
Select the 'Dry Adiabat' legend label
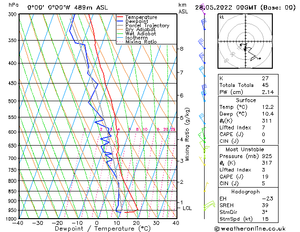(x=140, y=30)
